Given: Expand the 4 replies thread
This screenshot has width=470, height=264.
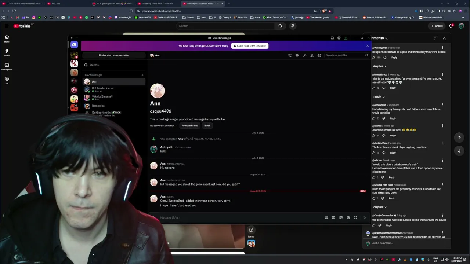Looking at the screenshot, I should (x=380, y=66).
